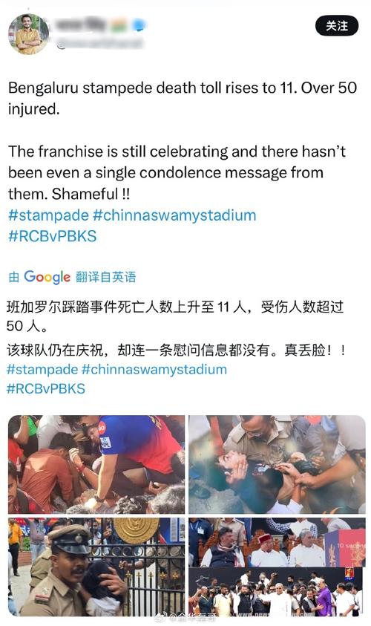This screenshot has width=371, height=626.
Task: Open photo of injured person being carried
Action: (x=277, y=464)
